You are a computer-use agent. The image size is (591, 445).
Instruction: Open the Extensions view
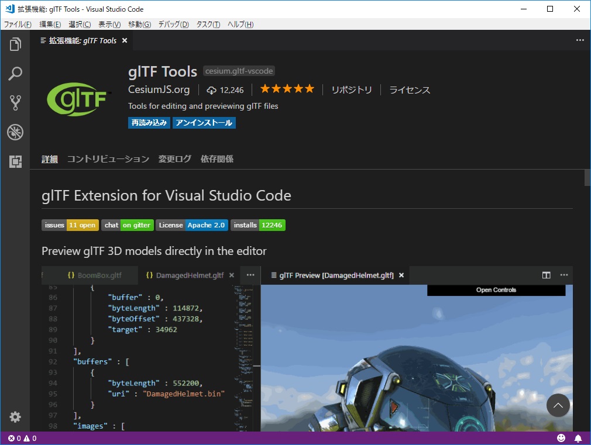click(15, 161)
